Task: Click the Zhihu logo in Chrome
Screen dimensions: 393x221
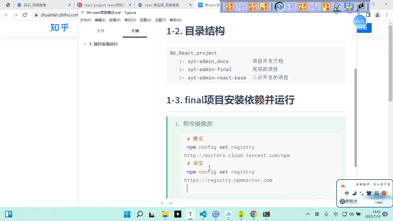Action: 60,27
